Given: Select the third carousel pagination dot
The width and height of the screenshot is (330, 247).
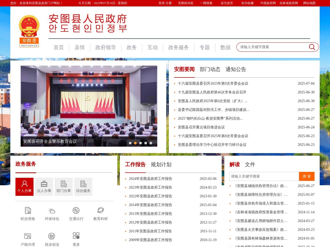Looking at the screenshot, I should (140, 143).
